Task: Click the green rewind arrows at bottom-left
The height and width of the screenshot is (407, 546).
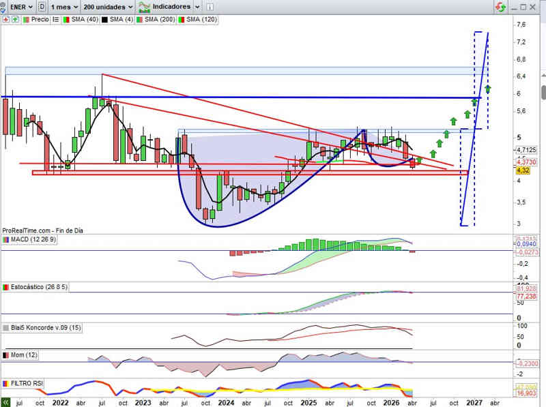Action: tap(5, 402)
